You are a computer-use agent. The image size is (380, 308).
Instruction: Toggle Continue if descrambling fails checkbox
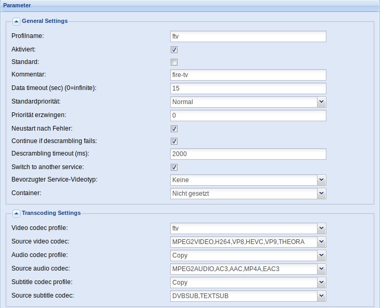point(174,141)
